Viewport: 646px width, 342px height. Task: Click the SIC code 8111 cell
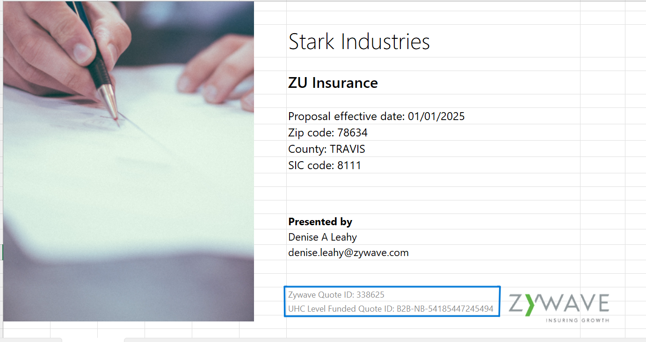click(325, 165)
